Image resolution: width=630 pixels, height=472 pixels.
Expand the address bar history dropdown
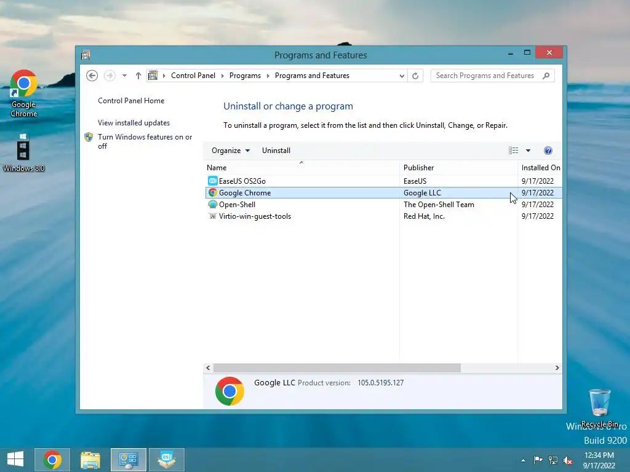401,76
